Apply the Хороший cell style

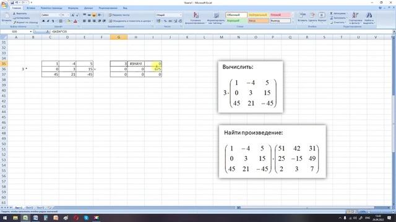coord(236,21)
